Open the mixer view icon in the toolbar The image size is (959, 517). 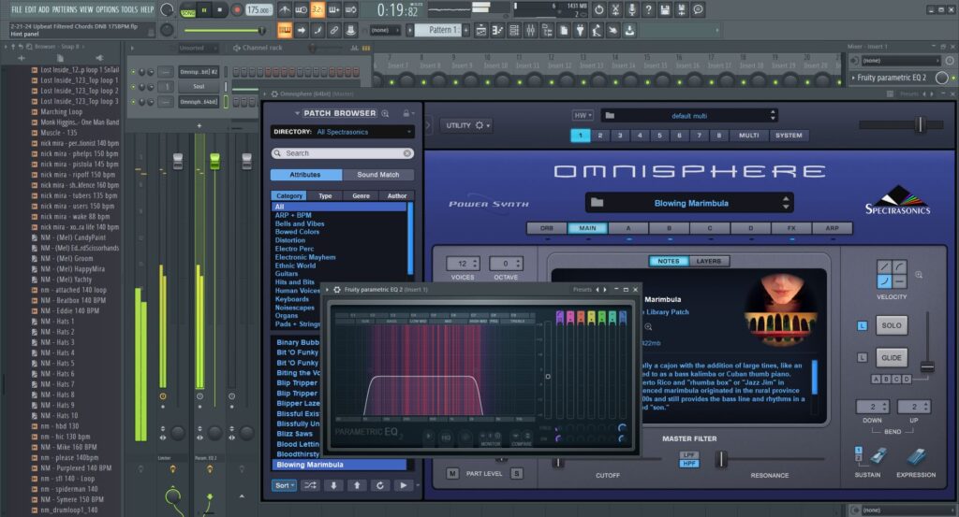point(530,30)
